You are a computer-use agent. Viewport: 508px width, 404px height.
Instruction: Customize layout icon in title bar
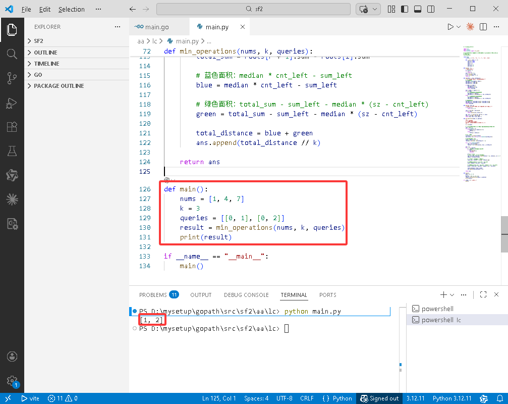(391, 9)
